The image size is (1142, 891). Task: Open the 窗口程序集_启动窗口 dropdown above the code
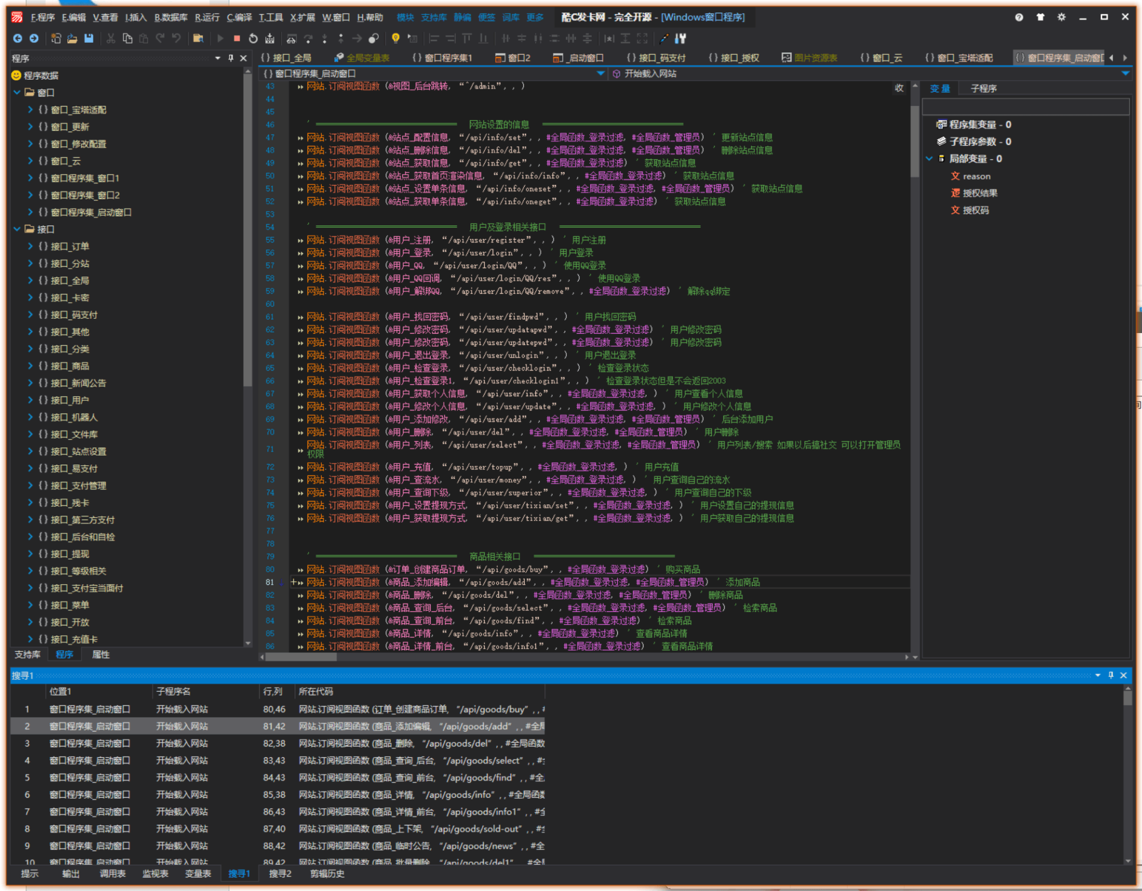coord(600,74)
